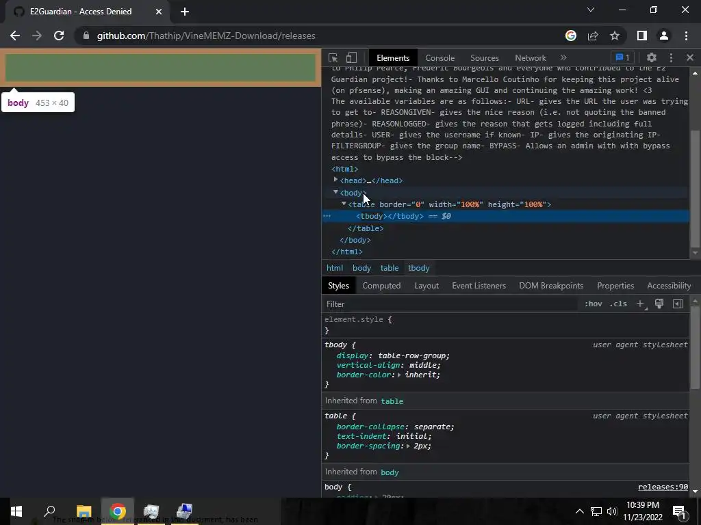Show hidden system tray icons
The height and width of the screenshot is (525, 701).
click(579, 511)
